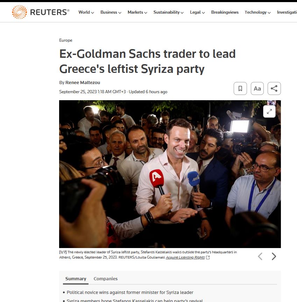297x302 pixels.
Task: Open the Aa text size options
Action: (x=257, y=88)
